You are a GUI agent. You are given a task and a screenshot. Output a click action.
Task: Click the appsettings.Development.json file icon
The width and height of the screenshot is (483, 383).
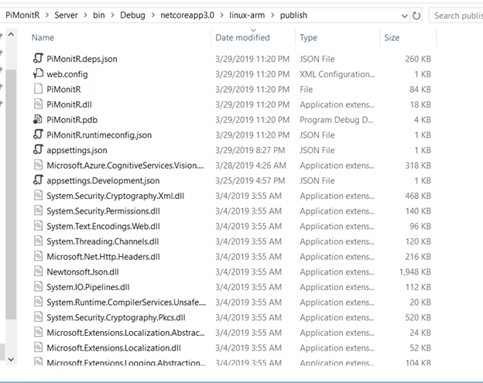[x=38, y=180]
